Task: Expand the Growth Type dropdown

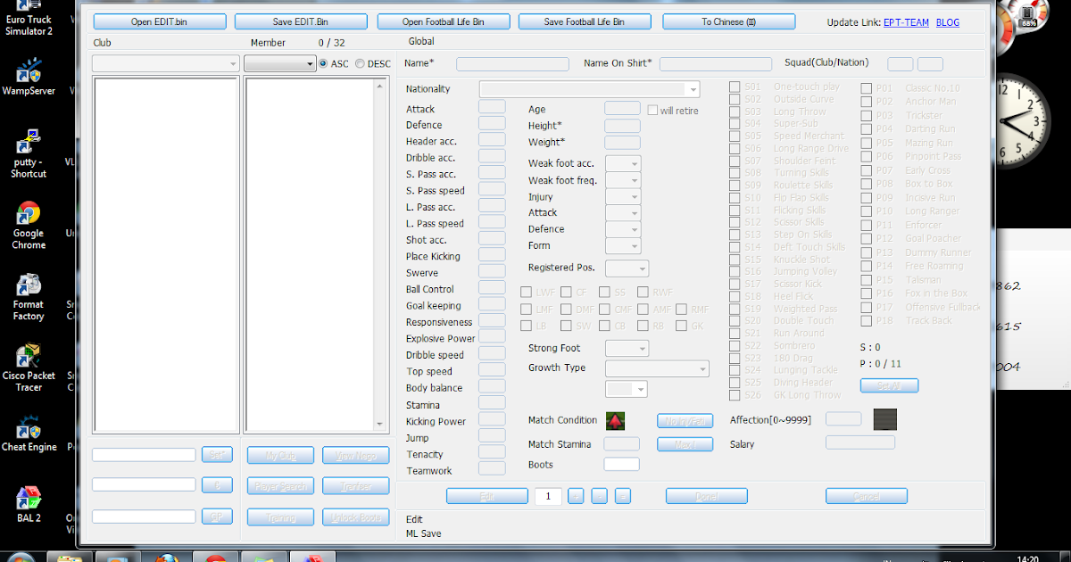Action: [x=658, y=368]
